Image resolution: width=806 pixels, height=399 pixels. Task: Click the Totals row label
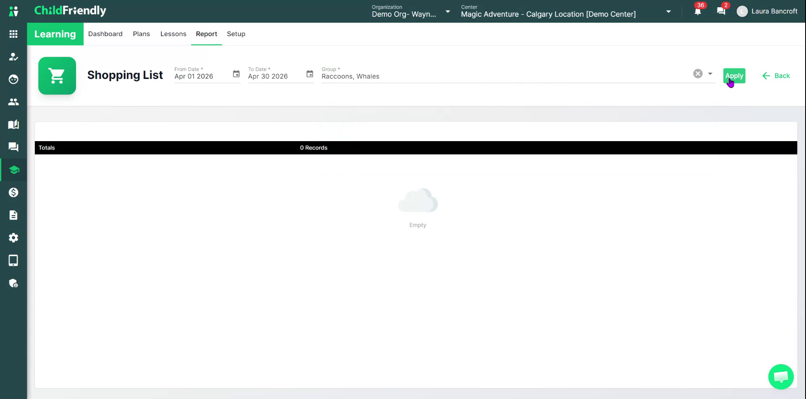coord(47,148)
